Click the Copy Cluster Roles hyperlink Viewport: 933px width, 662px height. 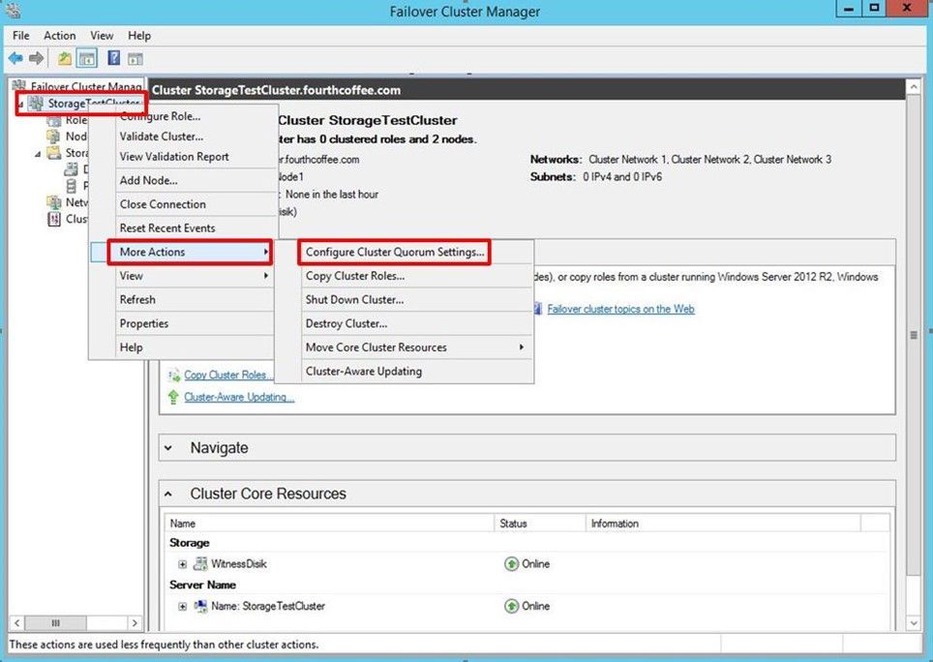[x=227, y=376]
